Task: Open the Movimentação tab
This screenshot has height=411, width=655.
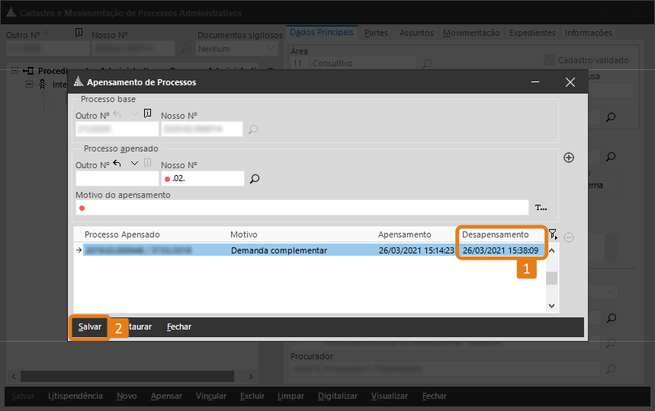Action: click(471, 33)
